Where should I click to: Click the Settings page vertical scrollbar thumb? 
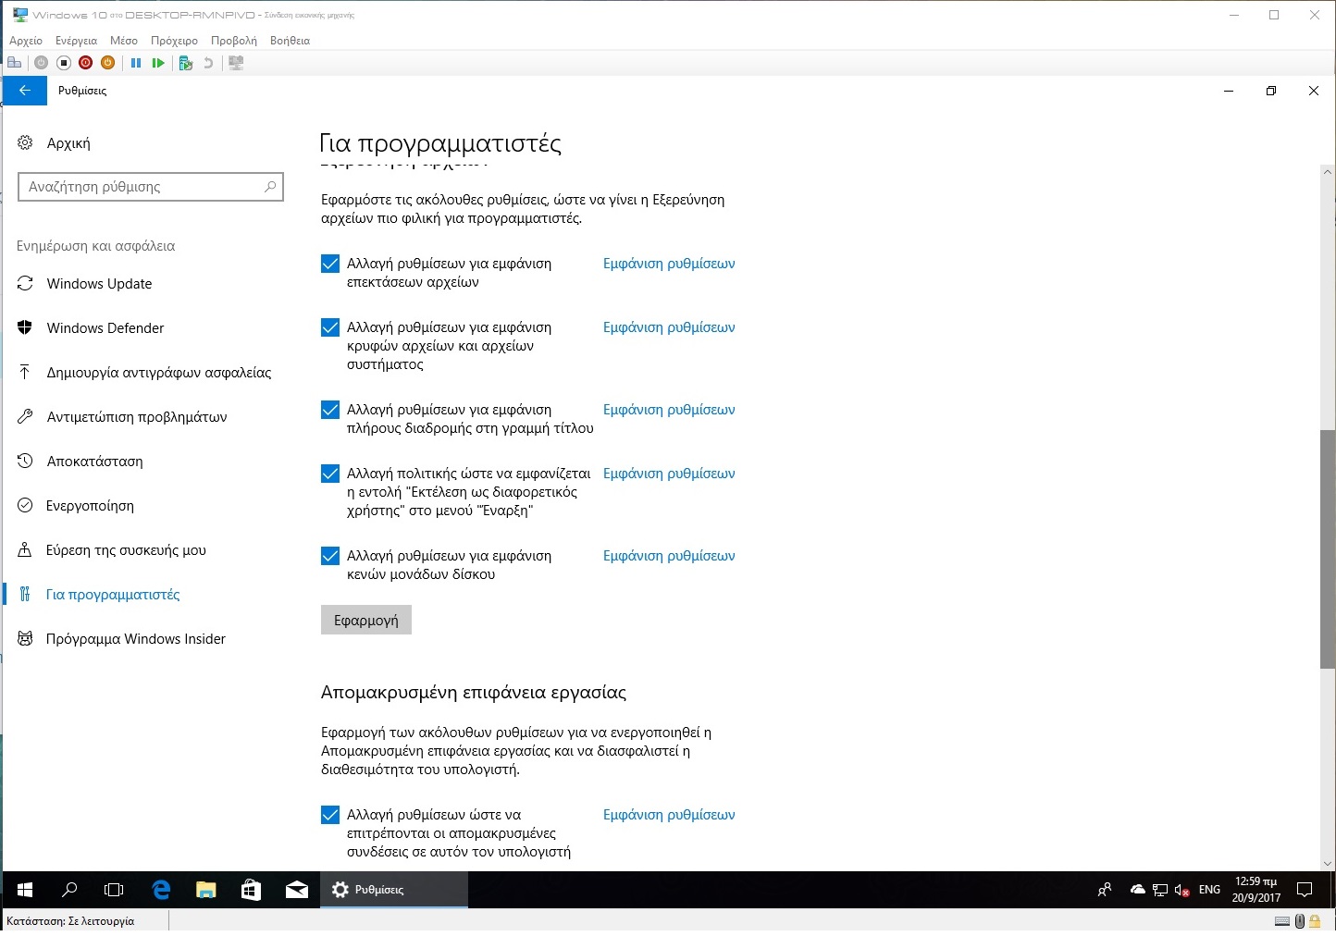point(1328,548)
